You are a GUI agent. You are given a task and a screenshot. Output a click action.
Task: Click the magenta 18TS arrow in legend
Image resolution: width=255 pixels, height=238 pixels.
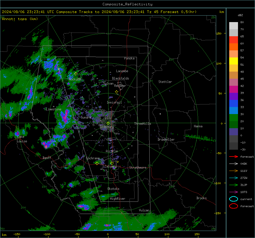[233, 192]
